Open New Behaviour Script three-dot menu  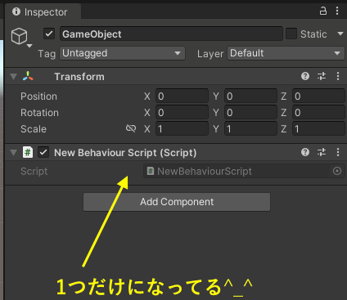coord(338,152)
